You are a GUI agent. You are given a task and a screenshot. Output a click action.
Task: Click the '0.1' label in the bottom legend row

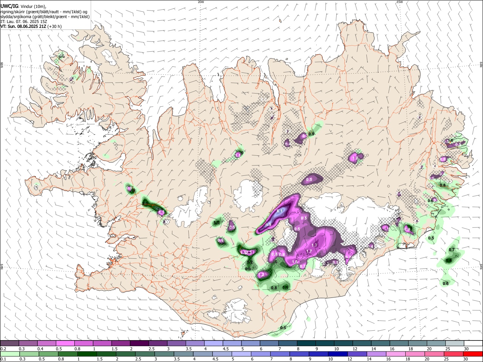3,359
